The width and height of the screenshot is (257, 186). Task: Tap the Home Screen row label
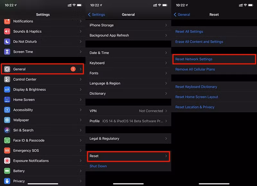(24, 100)
